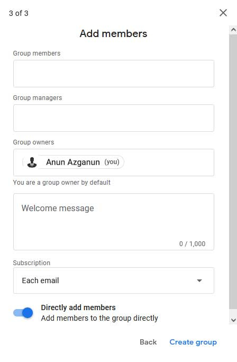Click the Directly add members label
237x362 pixels.
tap(78, 307)
